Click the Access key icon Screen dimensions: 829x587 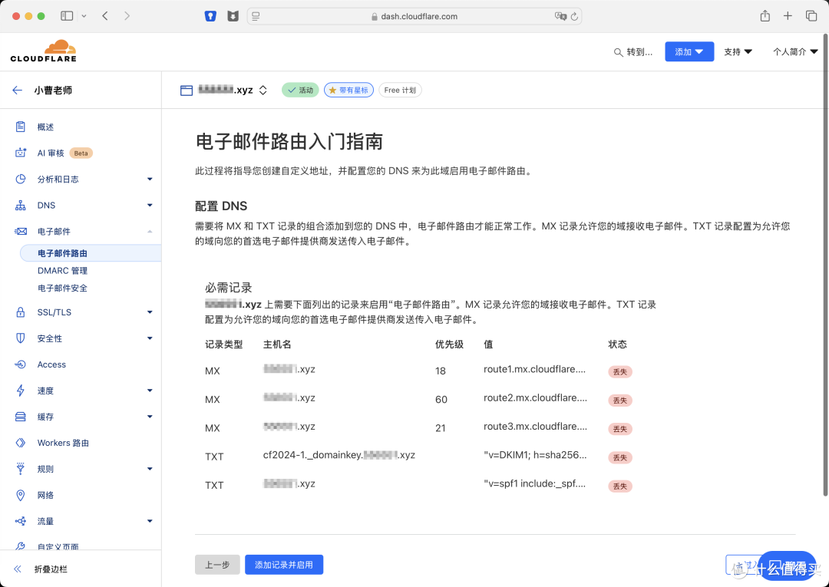pos(21,364)
